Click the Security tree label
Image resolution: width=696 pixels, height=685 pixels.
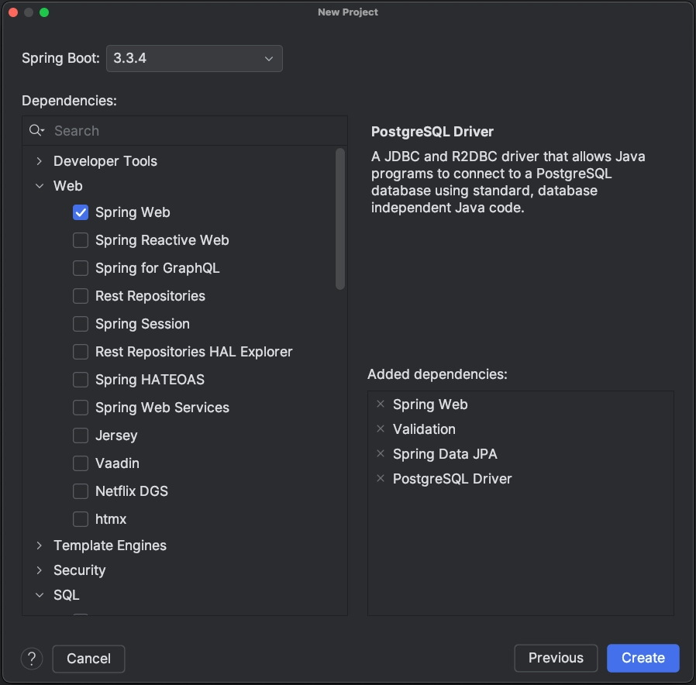pos(80,570)
